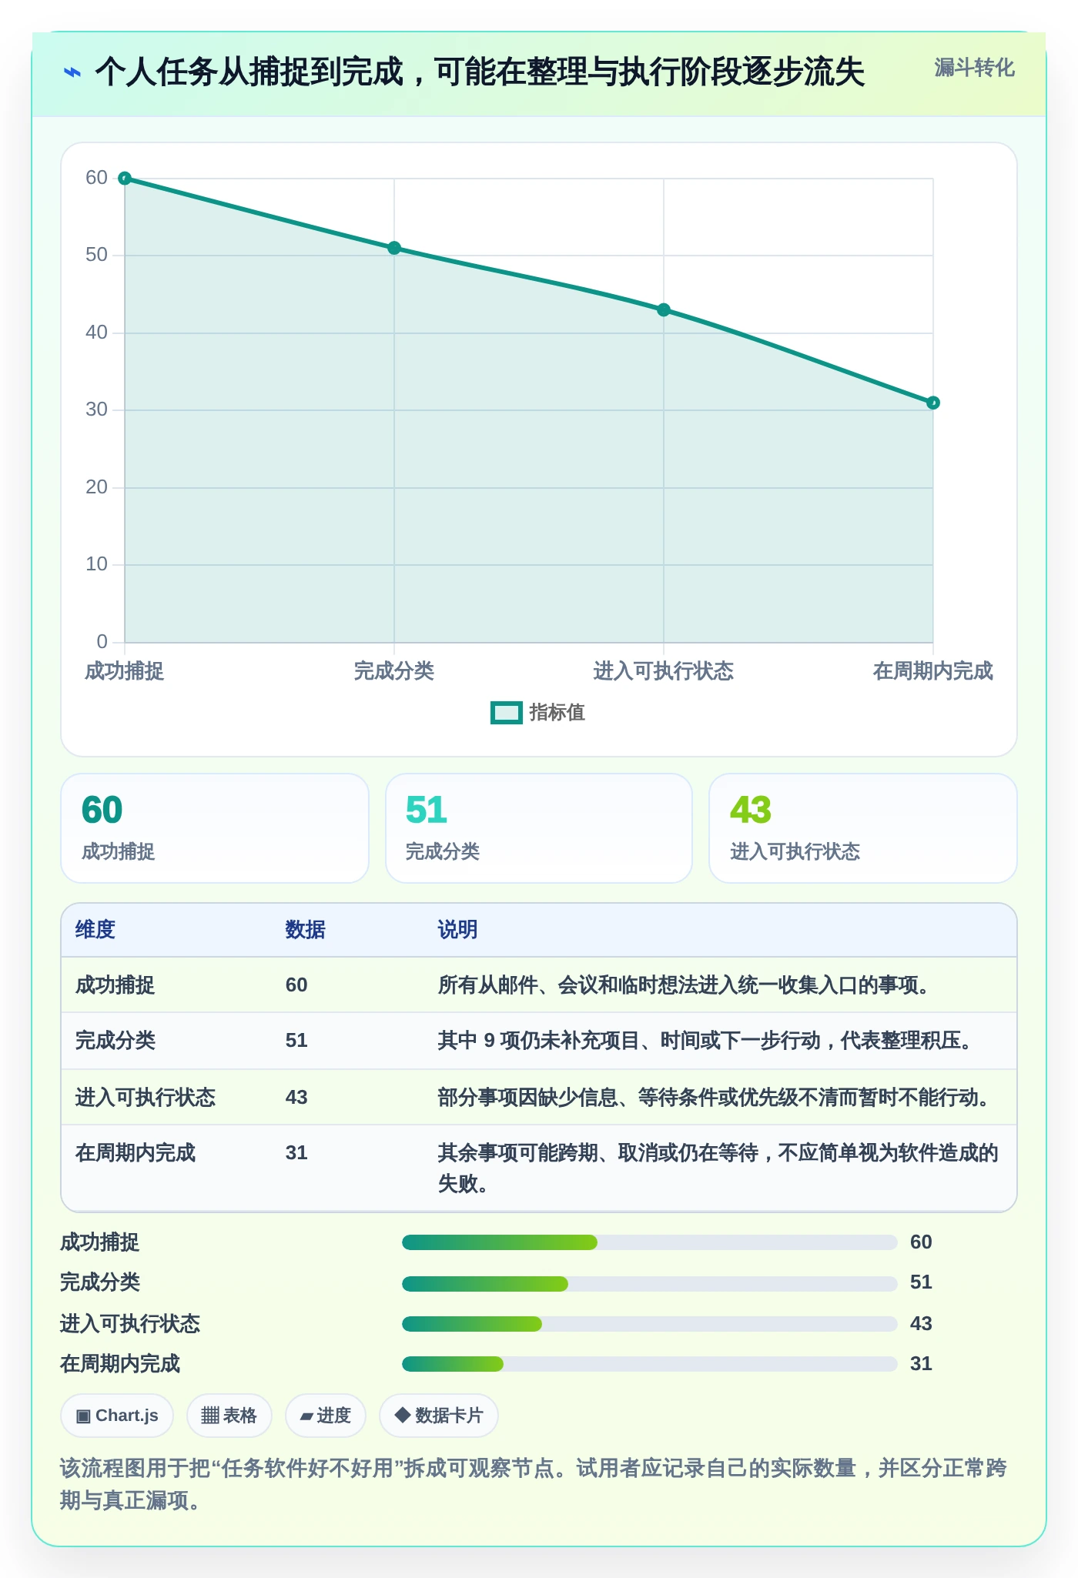
Task: Click the description starting 其中 9 项仍未补充
Action: (708, 1041)
